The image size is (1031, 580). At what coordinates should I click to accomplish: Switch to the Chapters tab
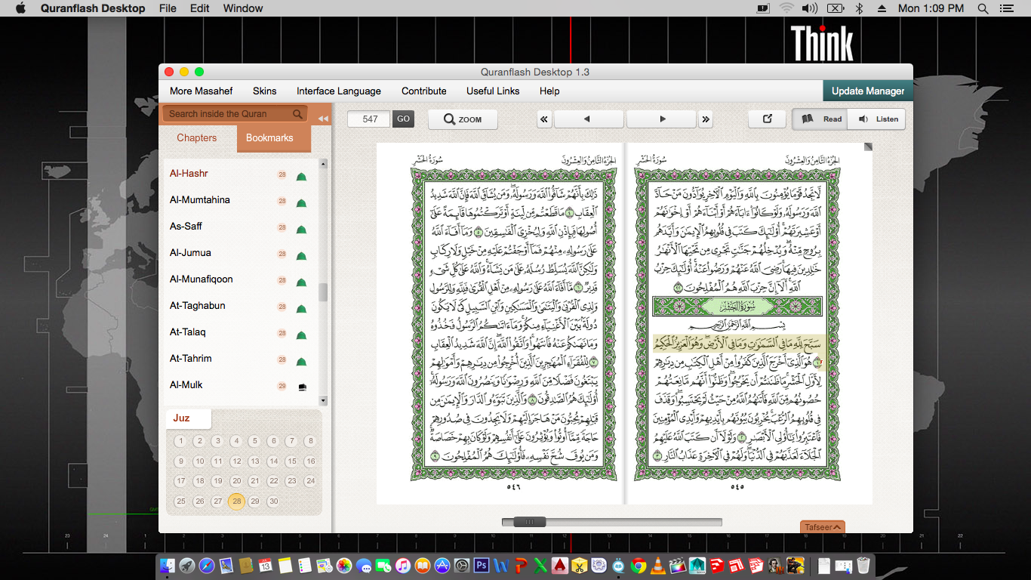pyautogui.click(x=196, y=138)
